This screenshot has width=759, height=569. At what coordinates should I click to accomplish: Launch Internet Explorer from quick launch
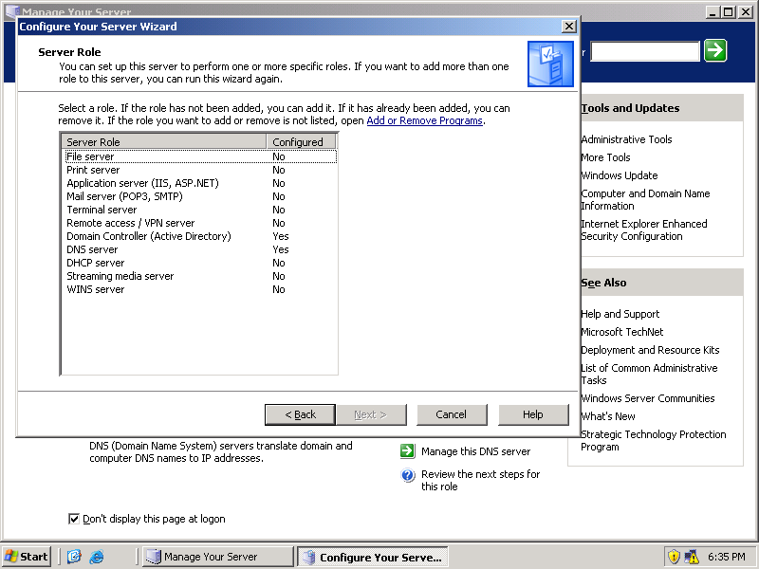point(97,557)
